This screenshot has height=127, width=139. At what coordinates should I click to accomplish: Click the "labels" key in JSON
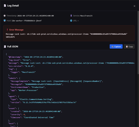13,78
